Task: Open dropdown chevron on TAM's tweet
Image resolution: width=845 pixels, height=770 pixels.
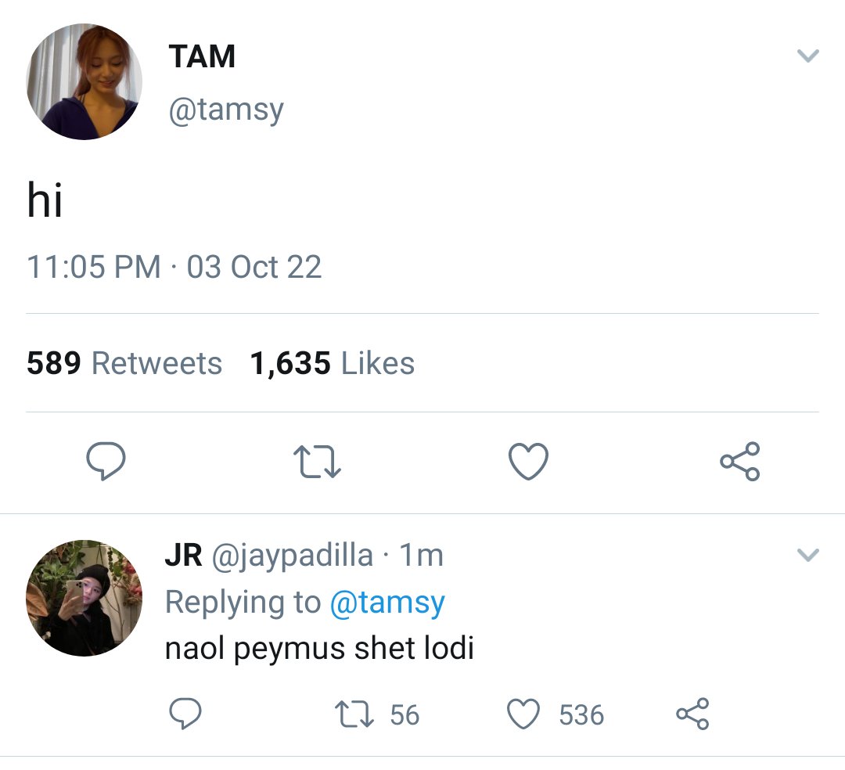Action: pos(807,56)
